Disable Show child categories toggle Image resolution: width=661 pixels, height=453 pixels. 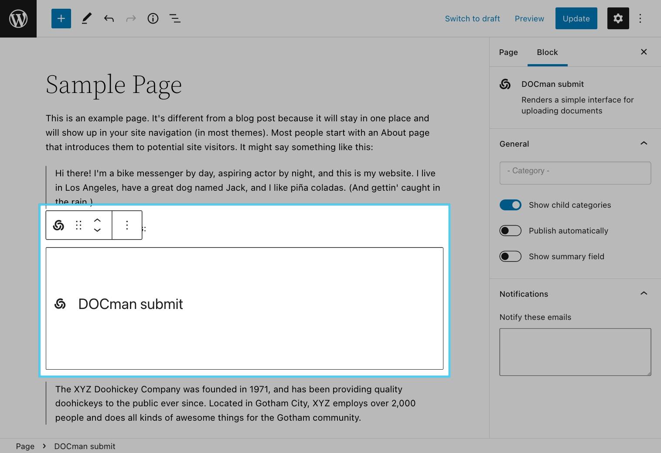510,205
